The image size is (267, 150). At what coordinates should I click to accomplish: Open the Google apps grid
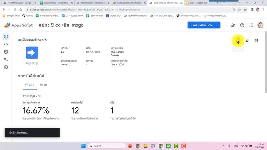251,25
